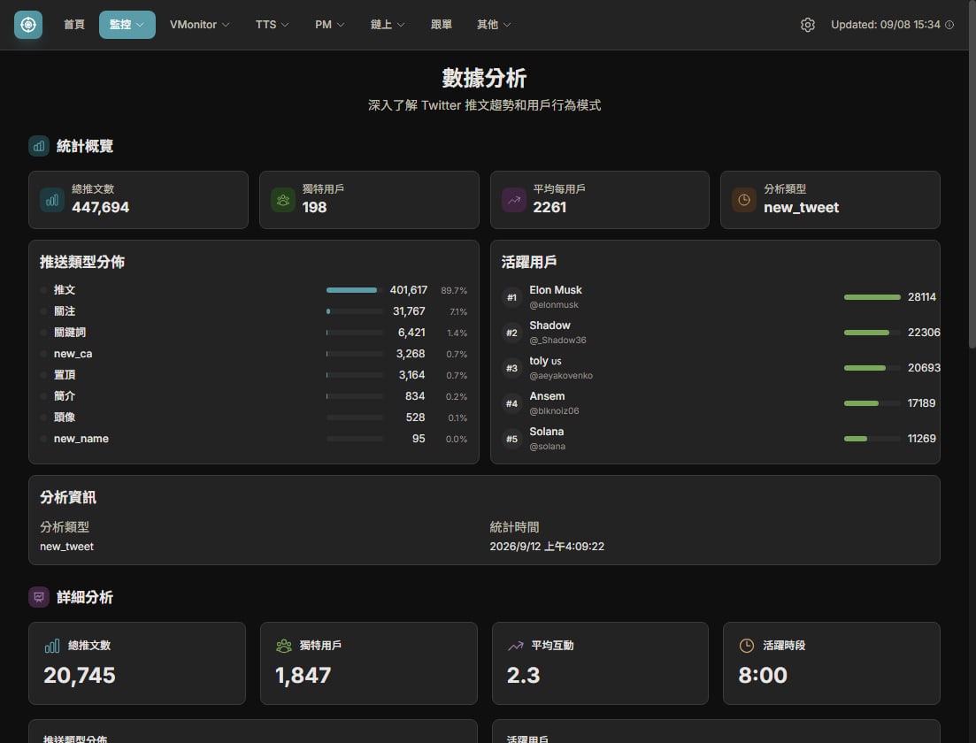Click the #1 rank badge for Elon Musk
Viewport: 976px width, 743px height.
511,297
